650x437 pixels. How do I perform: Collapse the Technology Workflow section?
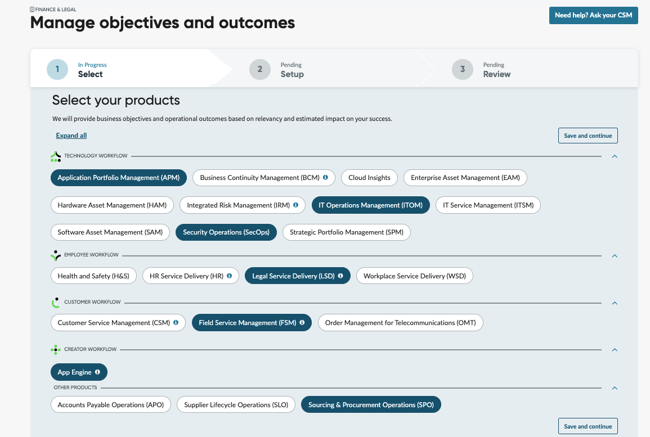[x=615, y=156]
